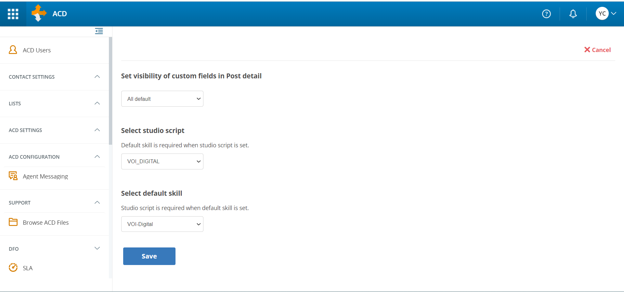This screenshot has height=292, width=624.
Task: Open the app launcher grid icon
Action: pyautogui.click(x=13, y=14)
